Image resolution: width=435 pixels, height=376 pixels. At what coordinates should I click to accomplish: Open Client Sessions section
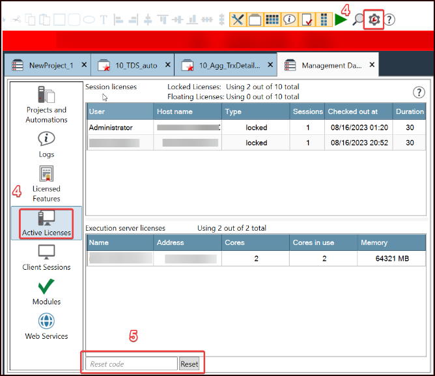pyautogui.click(x=46, y=257)
